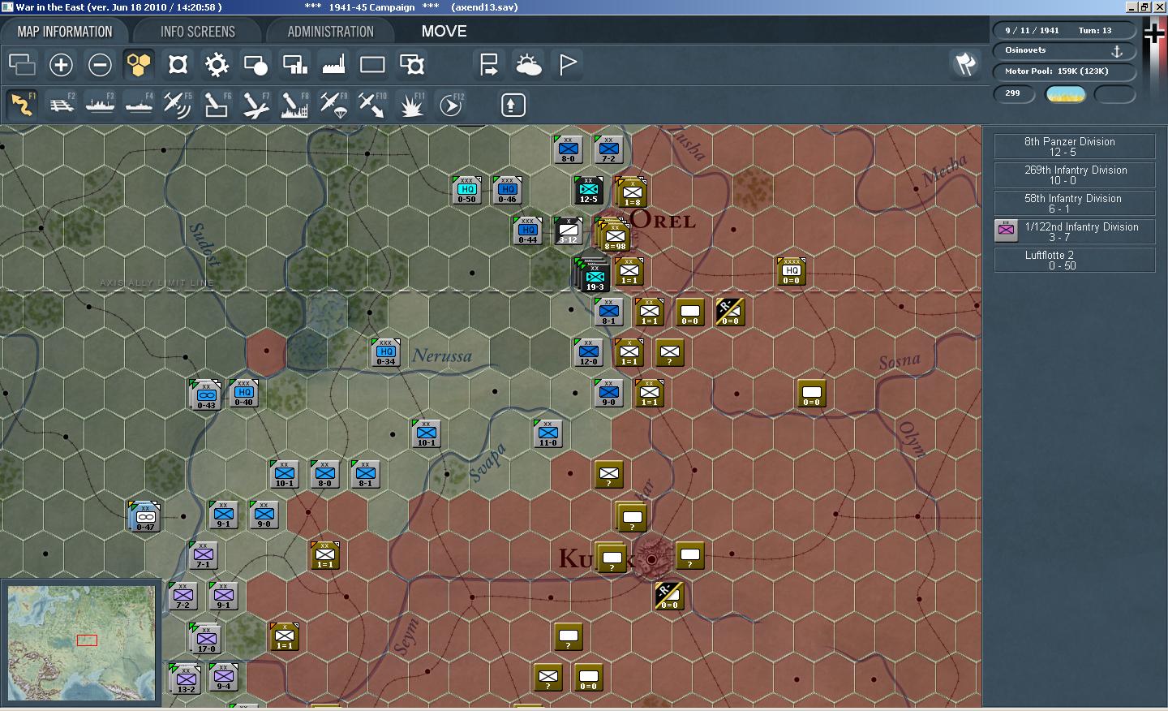Toggle the bar-chart level overlay icon

(x=294, y=64)
